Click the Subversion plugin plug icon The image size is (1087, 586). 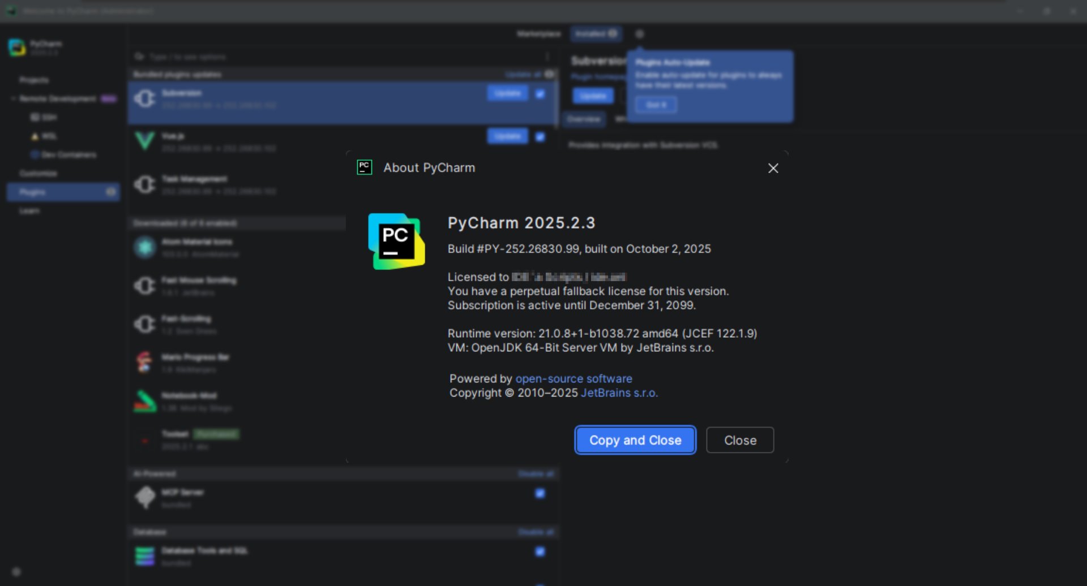145,98
